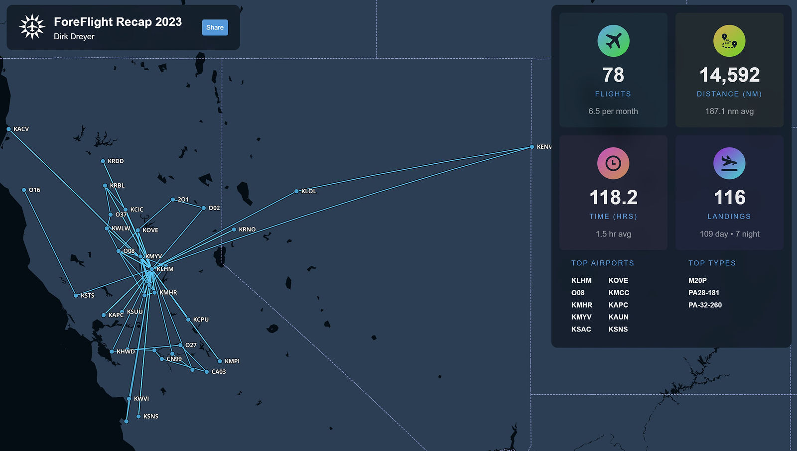Click the 'TOP TYPES' heading
797x451 pixels.
(712, 263)
